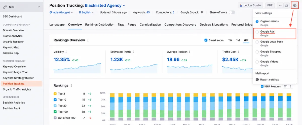Viewport: 302px width, 125px height.
Task: Open Organic Research in sidebar
Action: point(14,42)
